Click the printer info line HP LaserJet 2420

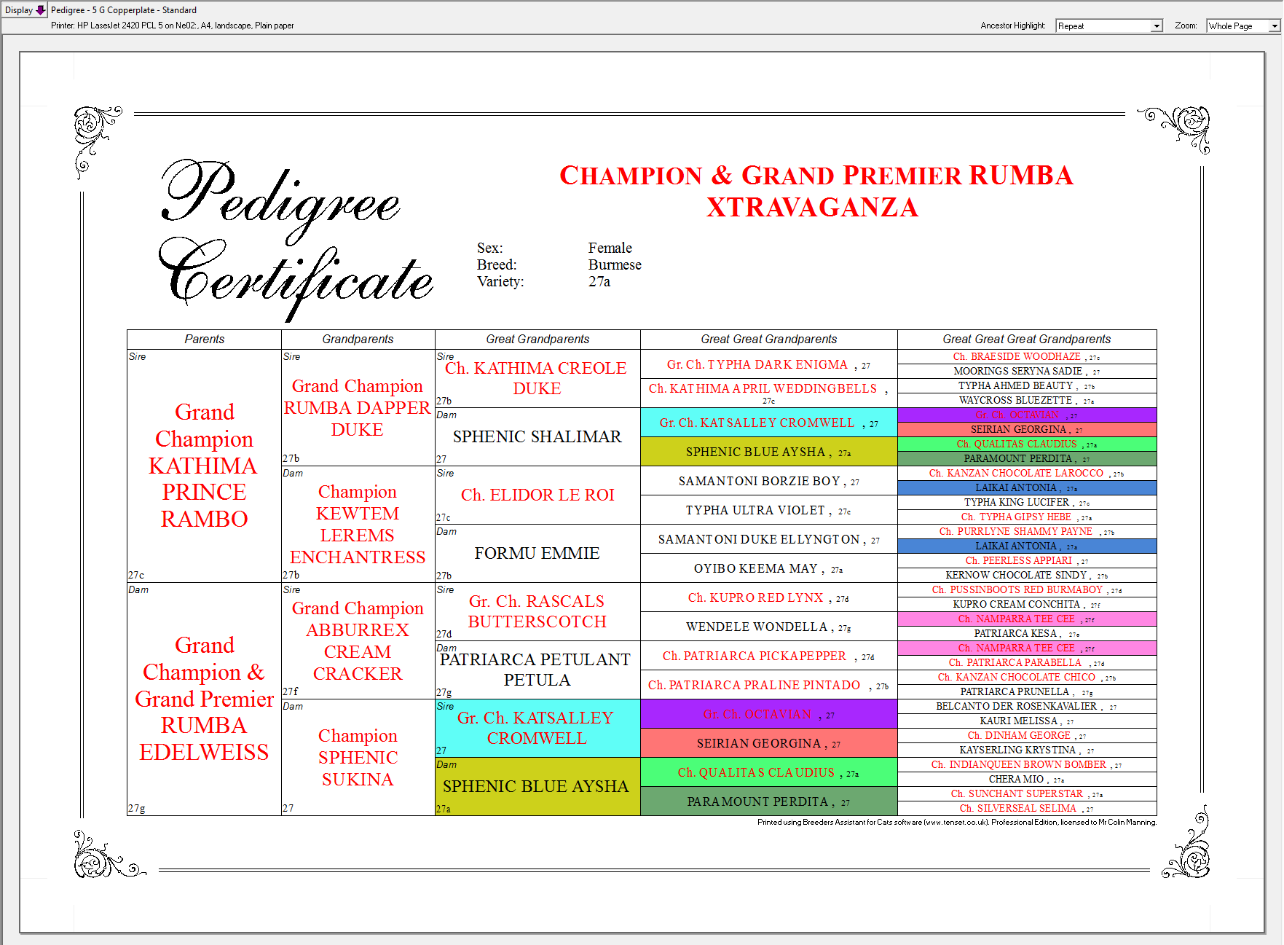click(x=173, y=26)
